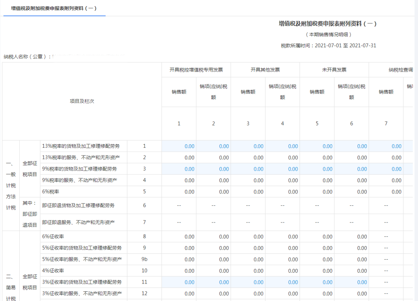Click the （本期销售情况明细） subtitle
The height and width of the screenshot is (301, 418).
(x=329, y=35)
